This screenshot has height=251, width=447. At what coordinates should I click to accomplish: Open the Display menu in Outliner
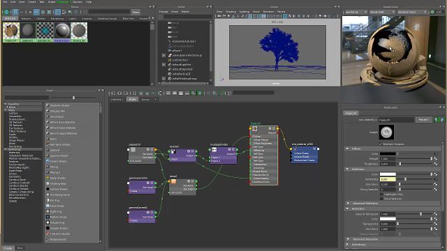pos(163,12)
